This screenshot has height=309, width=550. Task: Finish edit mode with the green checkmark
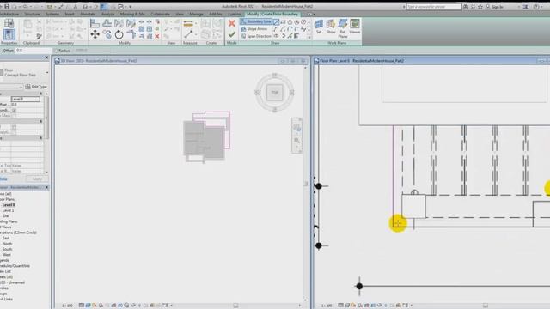[x=231, y=34]
